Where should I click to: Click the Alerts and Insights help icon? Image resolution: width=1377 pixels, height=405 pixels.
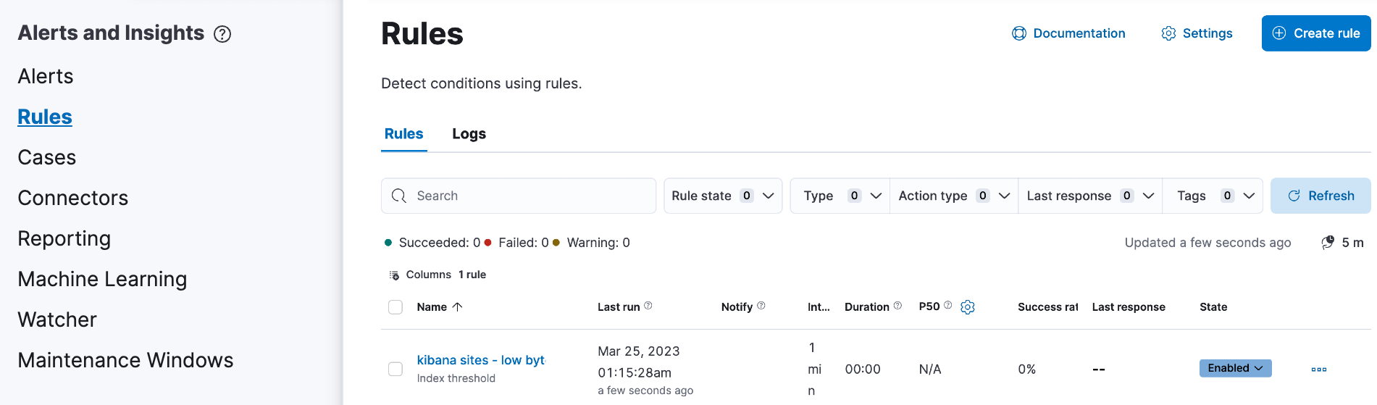[x=222, y=34]
